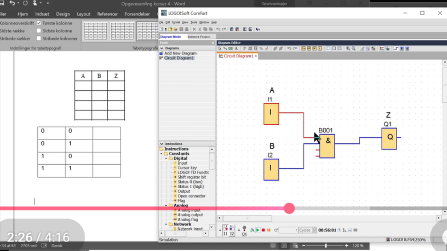Viewport: 447px width, 251px height.
Task: Check Sidste kolonne checkbox in Word
Action: (39, 31)
